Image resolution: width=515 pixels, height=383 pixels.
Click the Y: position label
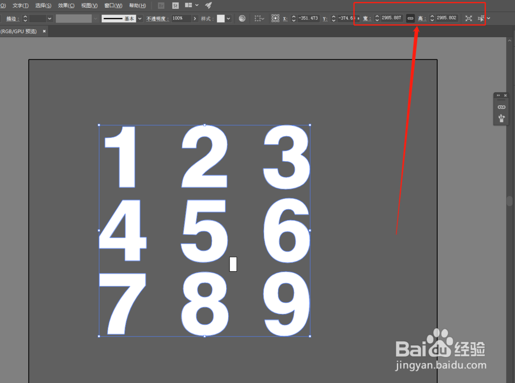click(325, 19)
